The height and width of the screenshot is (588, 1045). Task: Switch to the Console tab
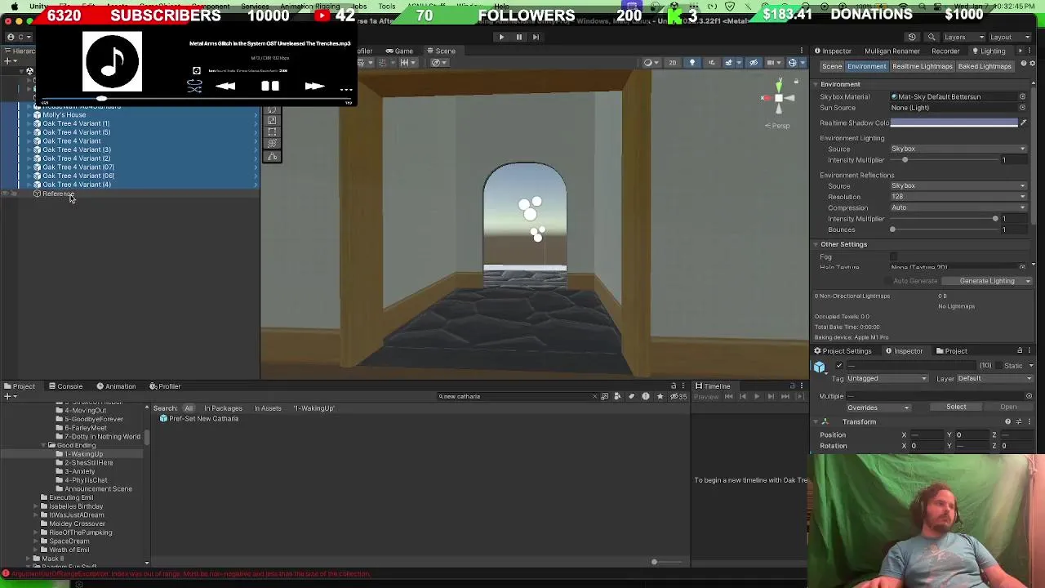[65, 386]
